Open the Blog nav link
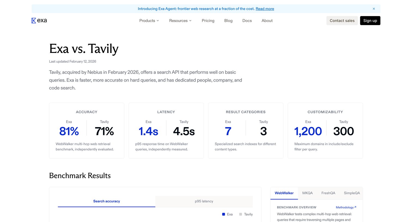412x222 pixels. coord(228,21)
